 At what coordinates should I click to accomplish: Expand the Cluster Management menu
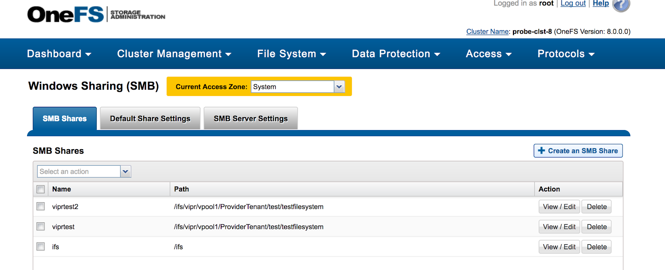pos(174,54)
